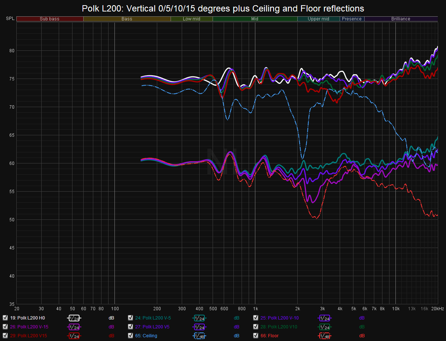Click the legend label 24: Polk L200 V-5

coord(153,318)
